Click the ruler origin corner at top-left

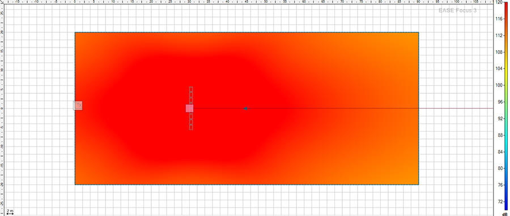[2, 2]
